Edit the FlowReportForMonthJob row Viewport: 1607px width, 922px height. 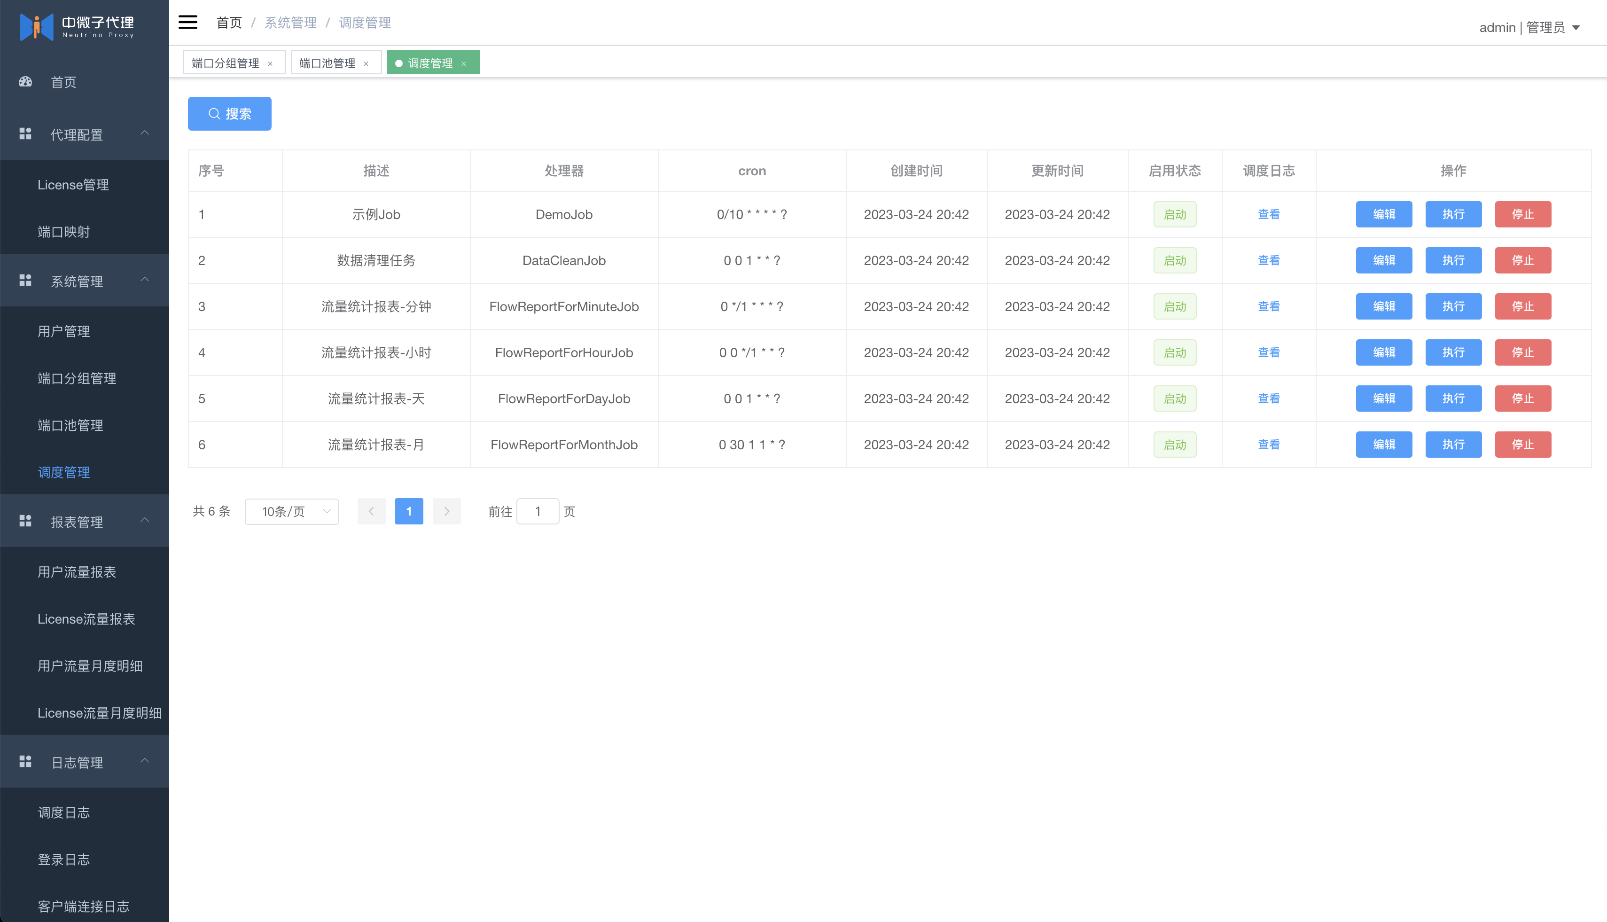(x=1384, y=445)
